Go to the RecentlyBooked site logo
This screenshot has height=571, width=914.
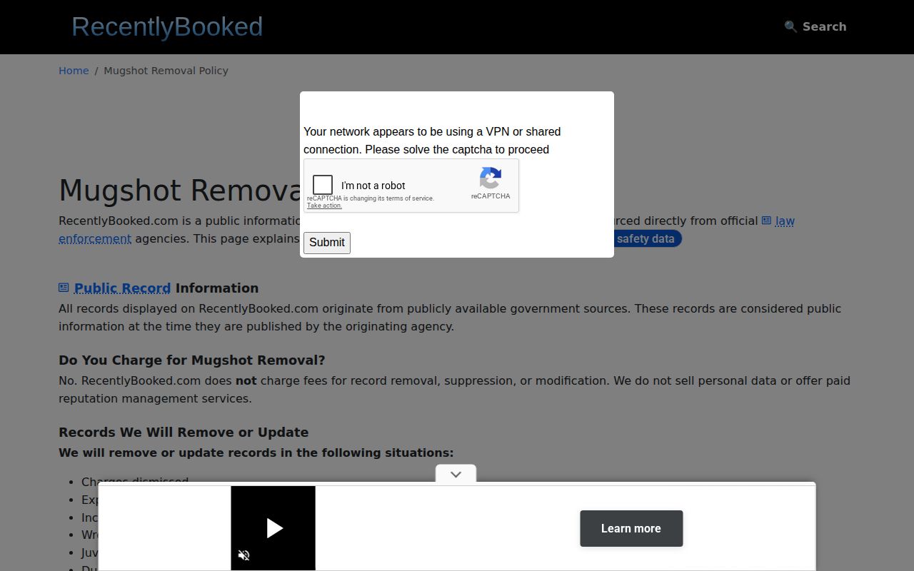(167, 26)
